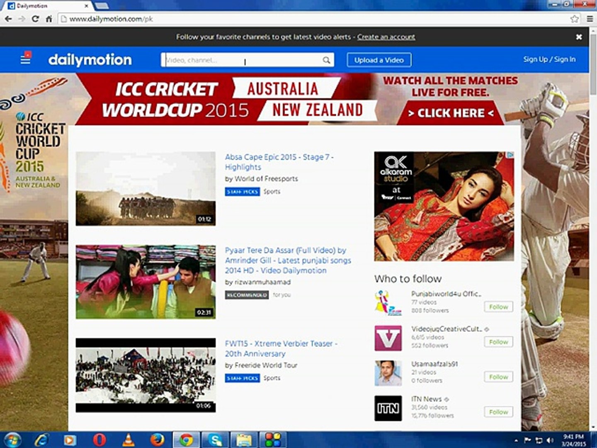Open the VideojugCreativeCult.. channel name
The height and width of the screenshot is (448, 597).
[447, 329]
